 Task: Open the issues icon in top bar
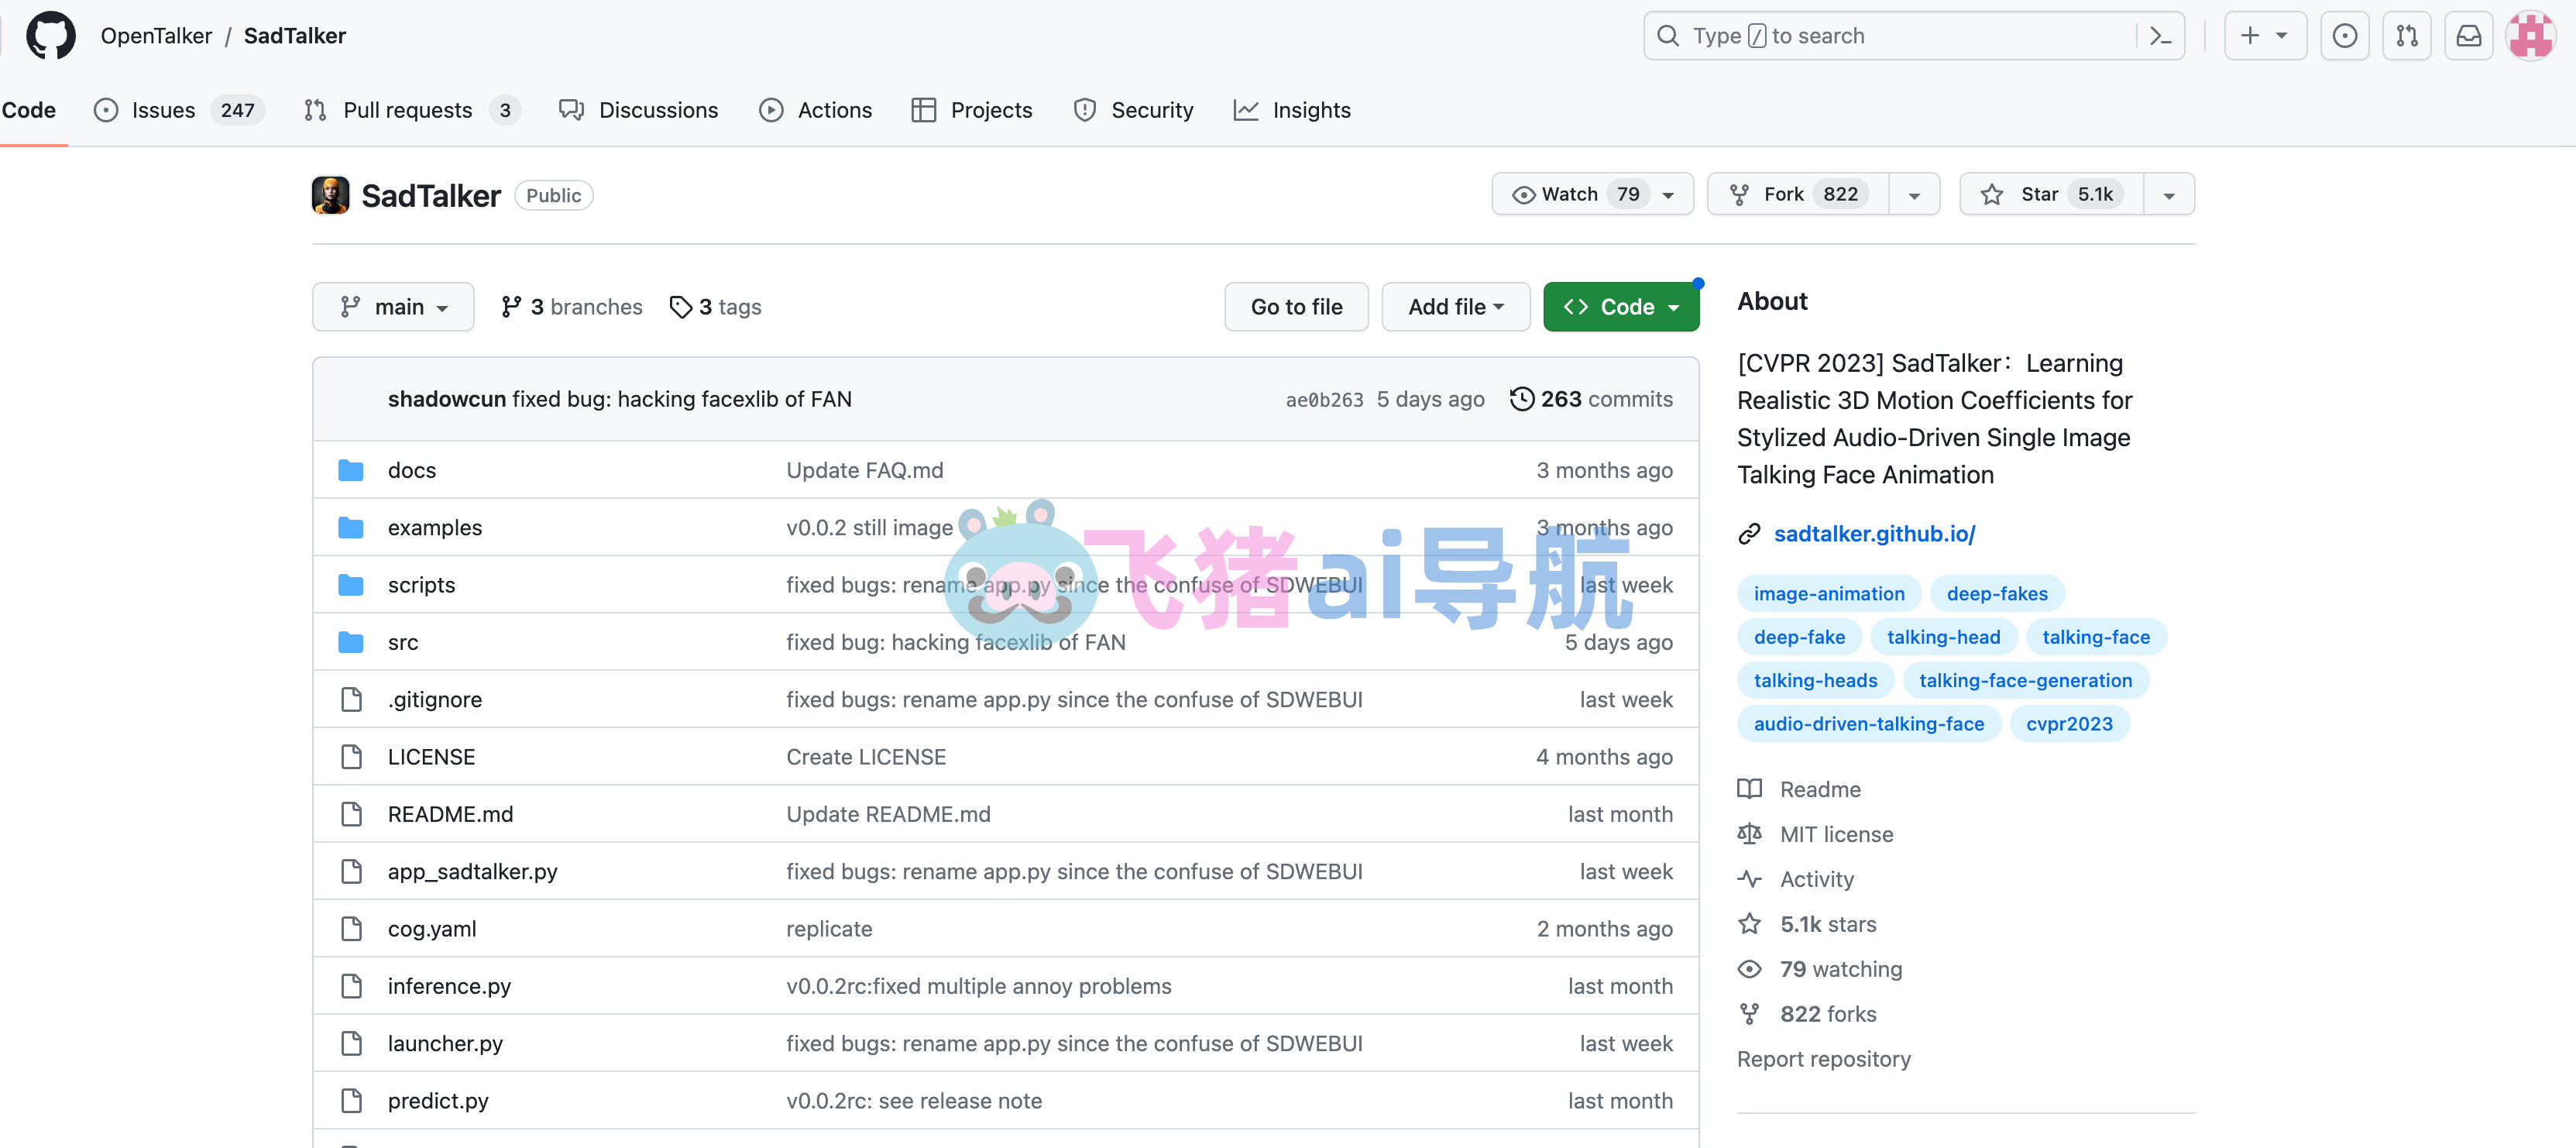click(2344, 36)
